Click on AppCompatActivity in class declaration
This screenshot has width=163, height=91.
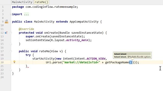84,22
